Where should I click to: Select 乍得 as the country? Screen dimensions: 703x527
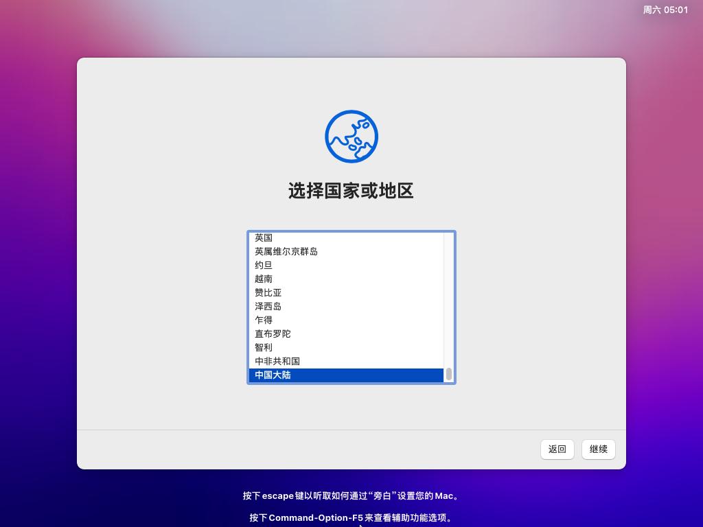(x=264, y=320)
